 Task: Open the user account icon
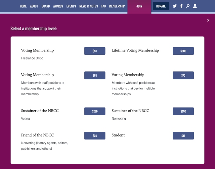point(195,6)
